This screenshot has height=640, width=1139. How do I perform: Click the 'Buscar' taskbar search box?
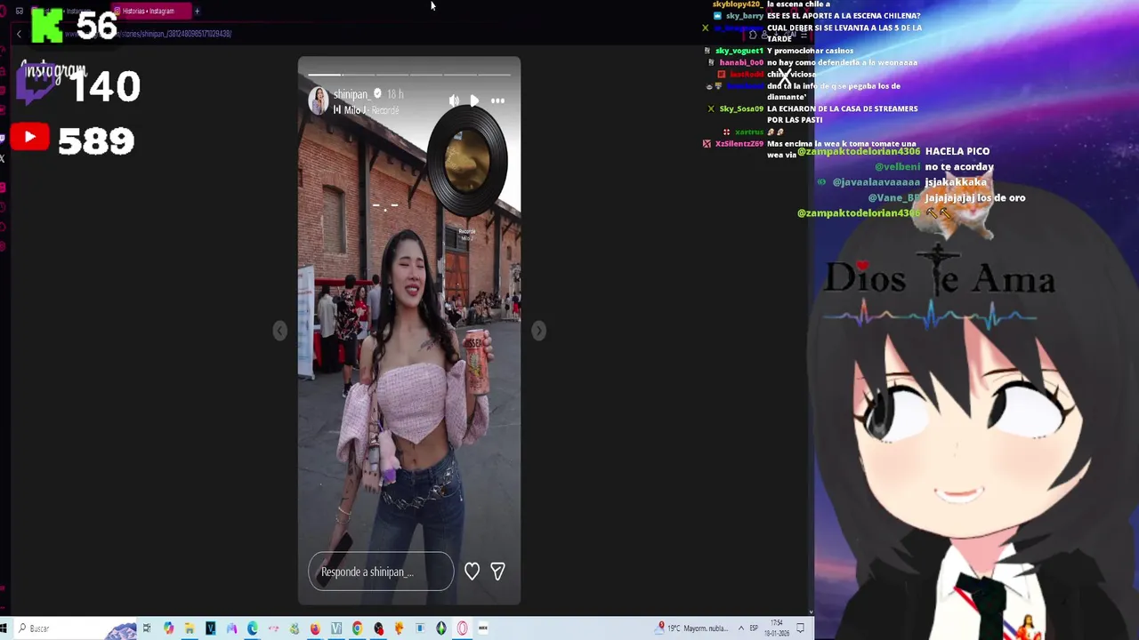coord(76,628)
